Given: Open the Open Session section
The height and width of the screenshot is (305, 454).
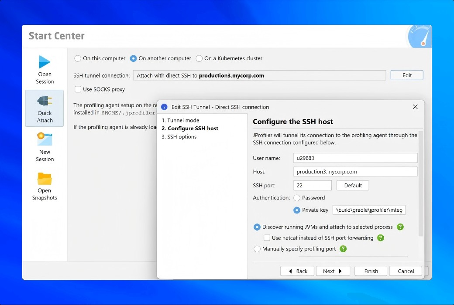Looking at the screenshot, I should 45,70.
